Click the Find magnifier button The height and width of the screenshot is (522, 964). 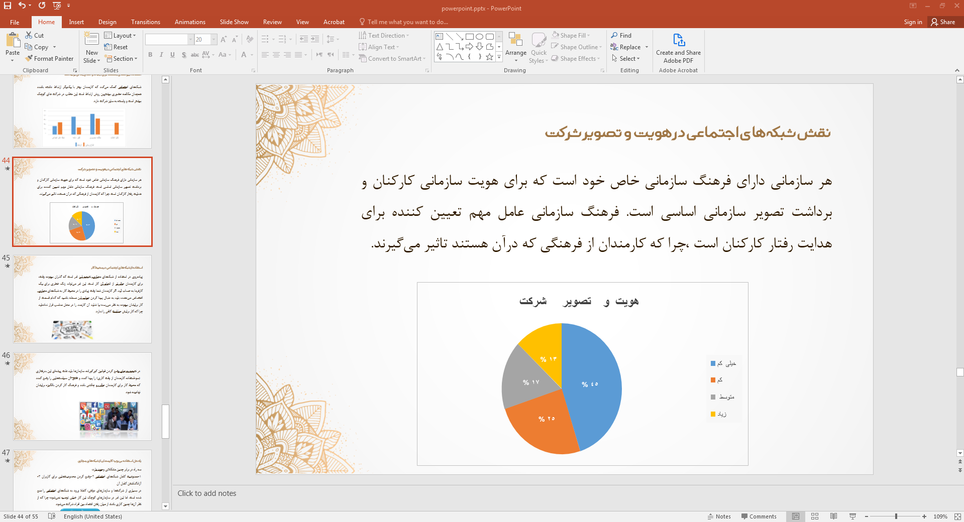tap(621, 36)
